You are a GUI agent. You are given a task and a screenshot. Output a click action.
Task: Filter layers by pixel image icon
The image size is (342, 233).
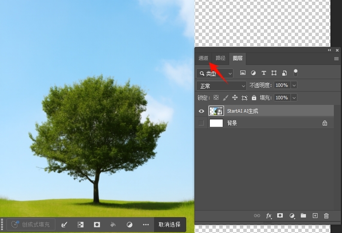[243, 73]
